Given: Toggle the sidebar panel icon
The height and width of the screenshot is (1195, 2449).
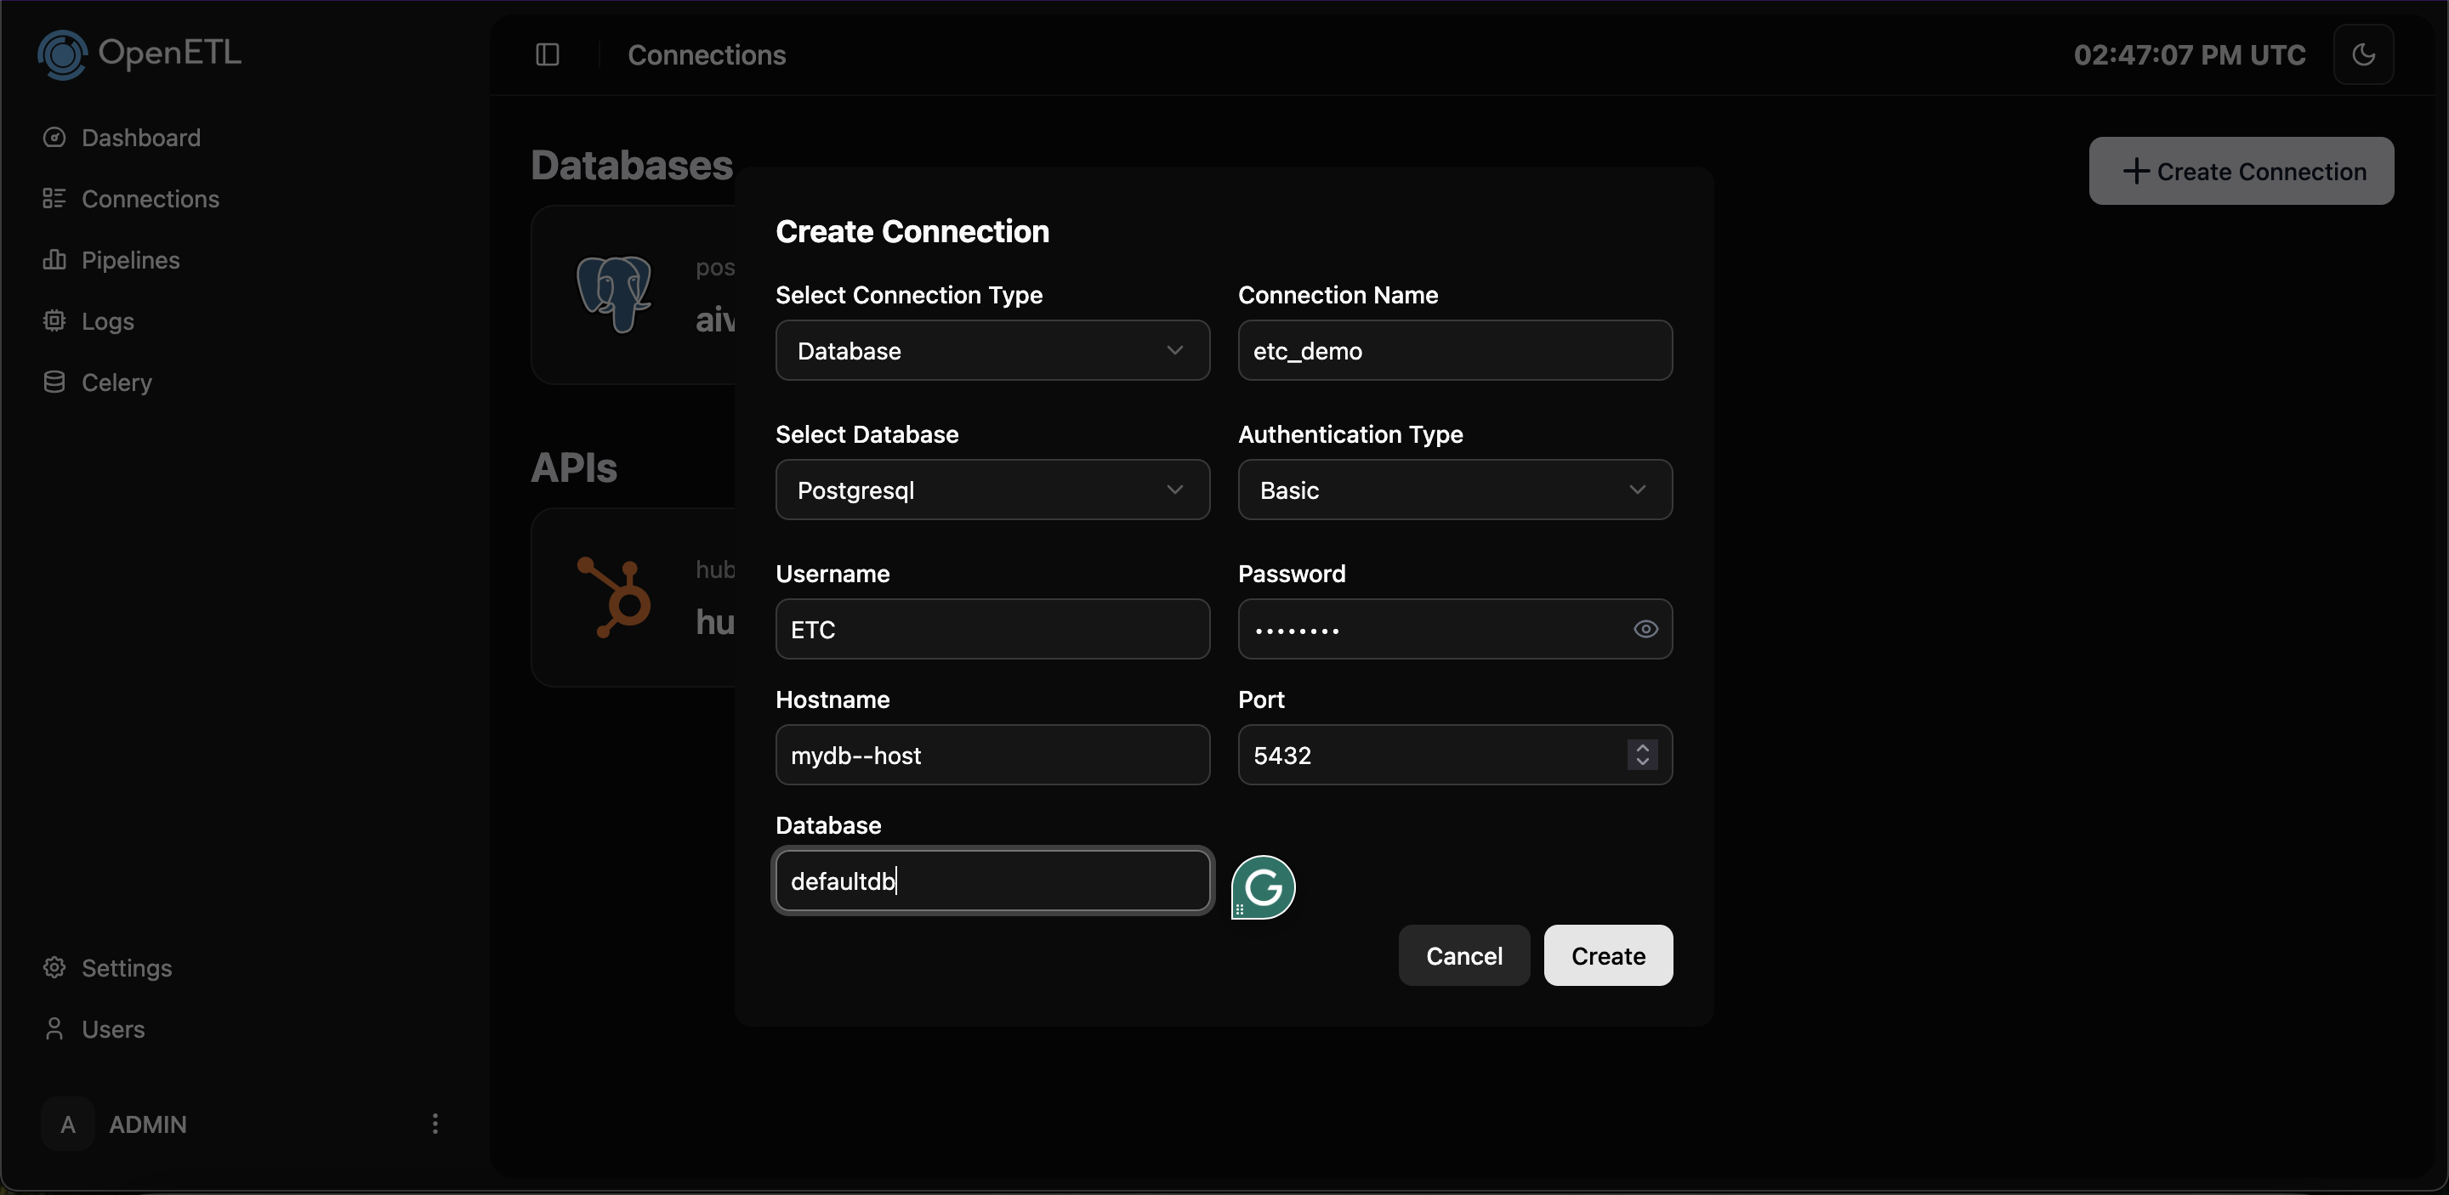Looking at the screenshot, I should pos(548,55).
